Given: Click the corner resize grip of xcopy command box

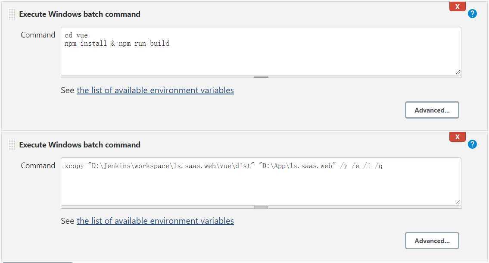Looking at the screenshot, I should pos(458,203).
